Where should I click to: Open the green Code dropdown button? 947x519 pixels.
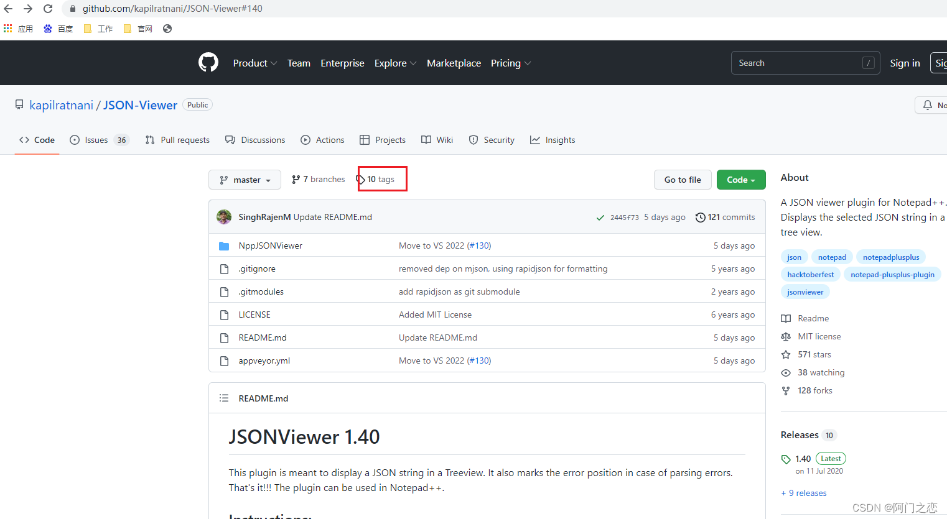[741, 180]
